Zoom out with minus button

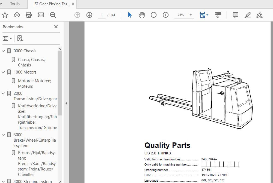pyautogui.click(x=153, y=15)
